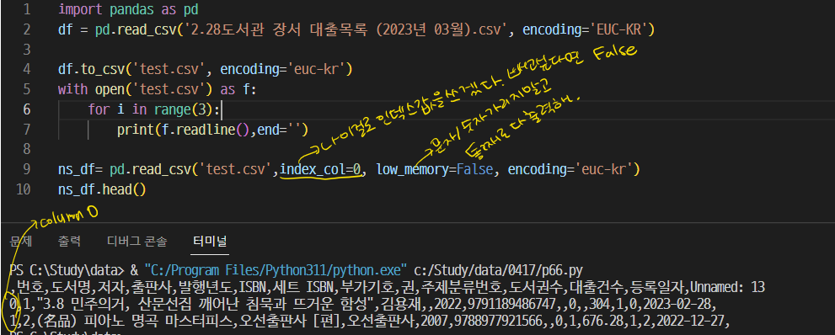Click line number 1 in the gutter
Image resolution: width=835 pixels, height=335 pixels.
pos(27,9)
